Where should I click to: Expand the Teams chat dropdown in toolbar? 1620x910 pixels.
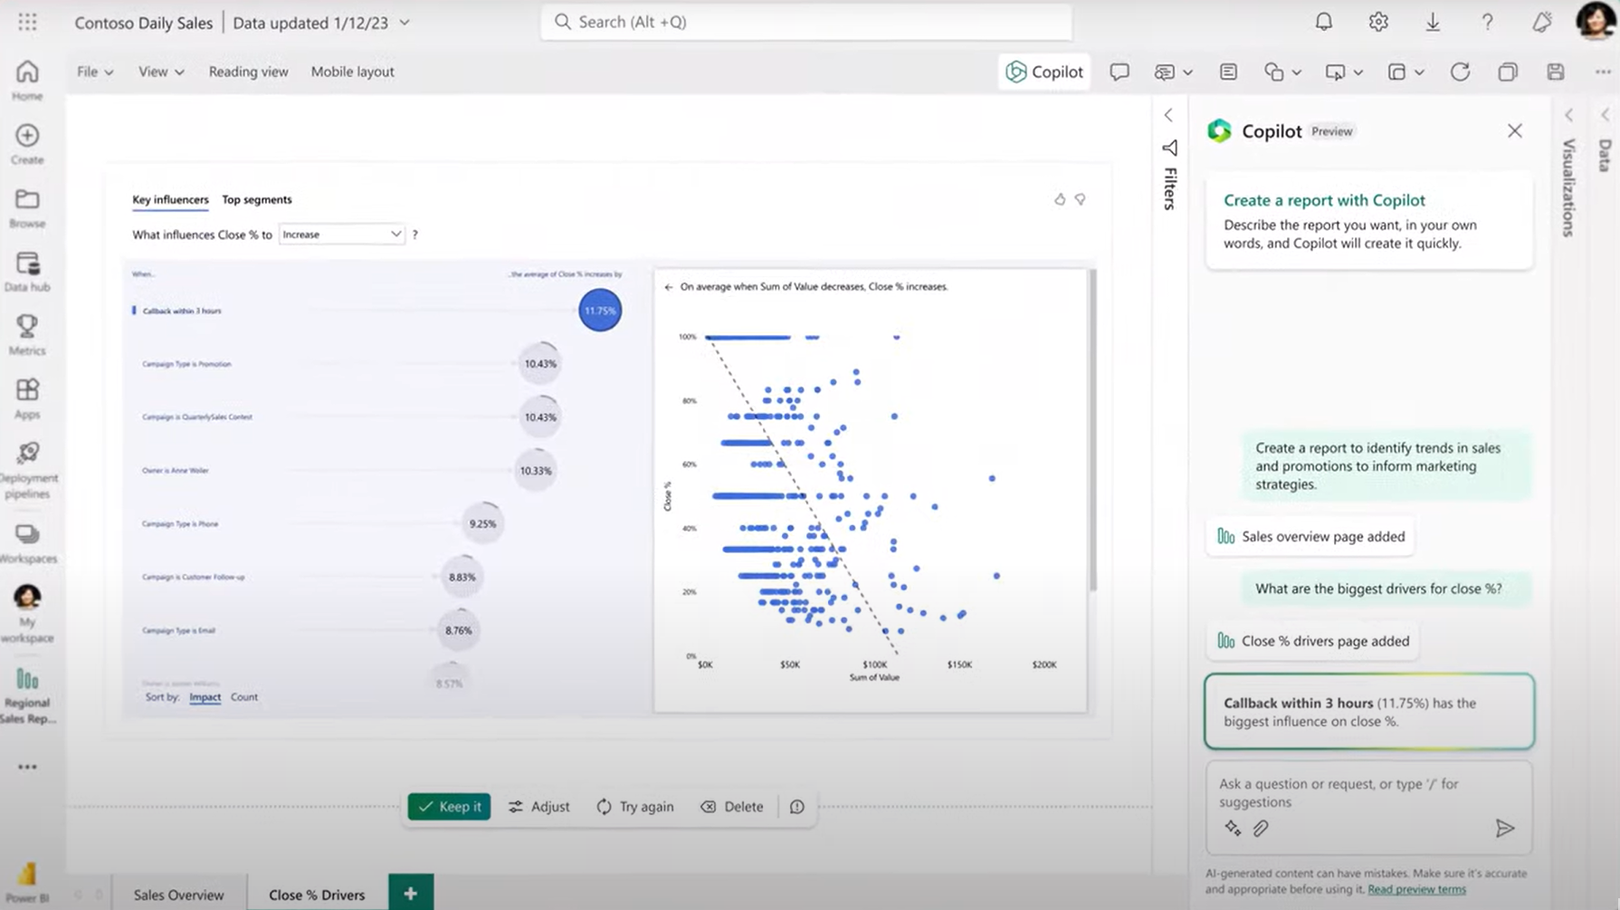click(x=1188, y=72)
